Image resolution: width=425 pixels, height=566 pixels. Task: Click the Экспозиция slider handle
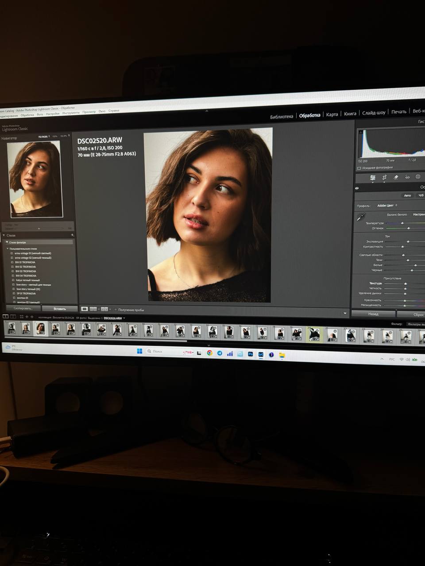[x=408, y=241]
